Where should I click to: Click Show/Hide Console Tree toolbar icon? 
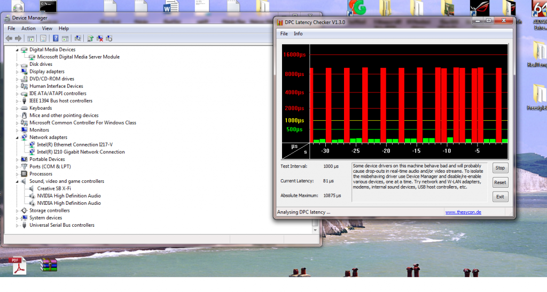tap(30, 39)
